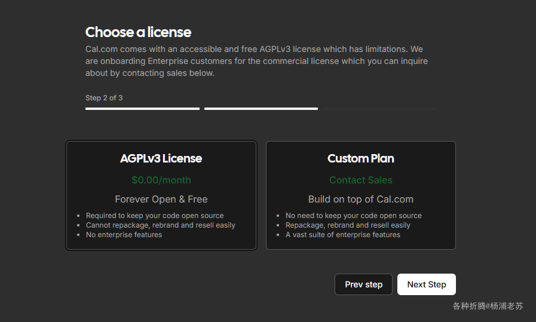Go to Next Step
Screen dimensions: 536x322
[x=426, y=284]
